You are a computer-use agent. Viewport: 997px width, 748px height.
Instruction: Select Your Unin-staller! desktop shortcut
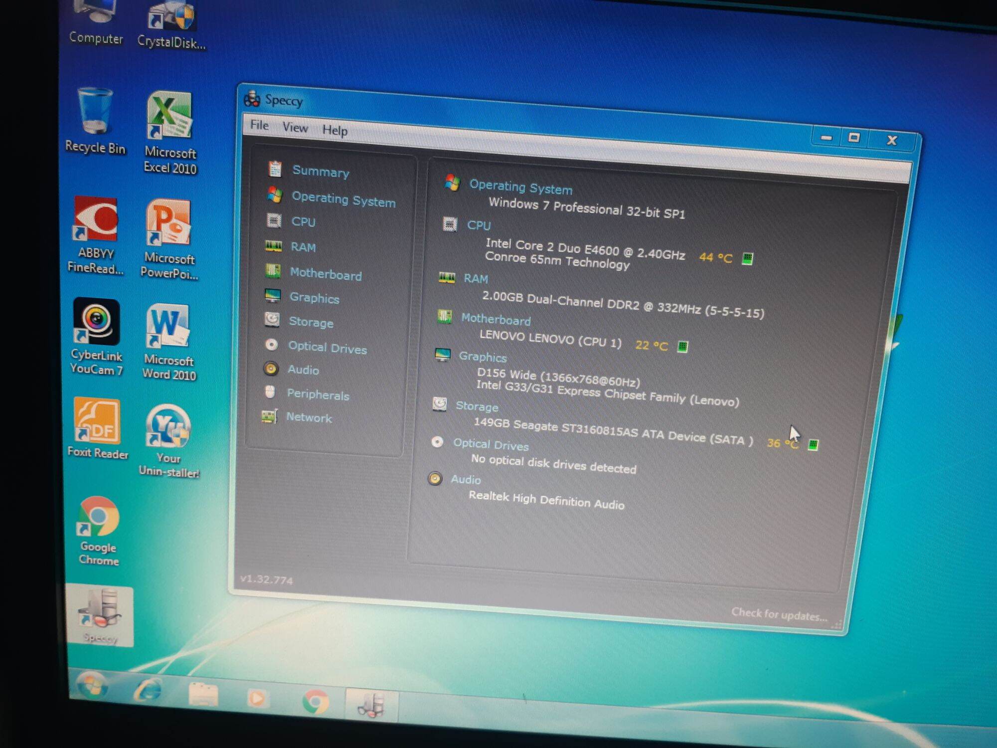168,441
